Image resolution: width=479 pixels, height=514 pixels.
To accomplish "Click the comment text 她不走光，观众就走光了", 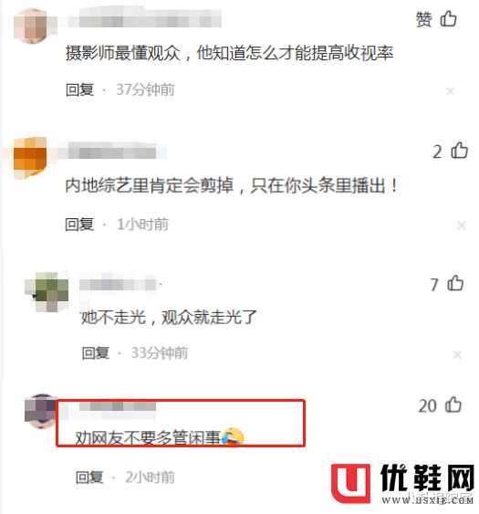I will [x=169, y=317].
